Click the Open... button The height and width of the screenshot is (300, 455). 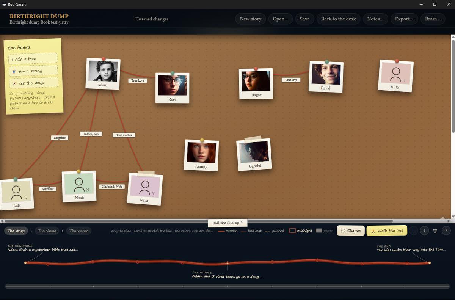coord(281,19)
